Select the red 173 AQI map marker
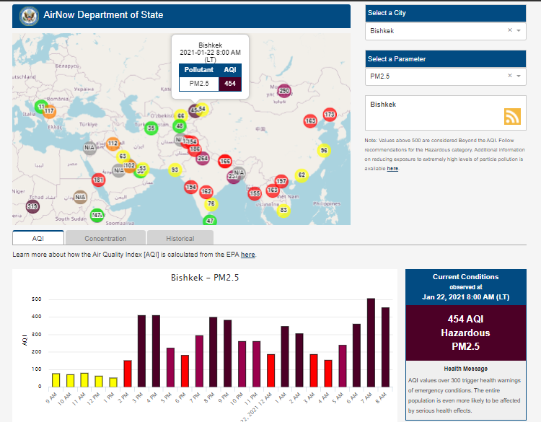This screenshot has height=422, width=541. point(330,115)
